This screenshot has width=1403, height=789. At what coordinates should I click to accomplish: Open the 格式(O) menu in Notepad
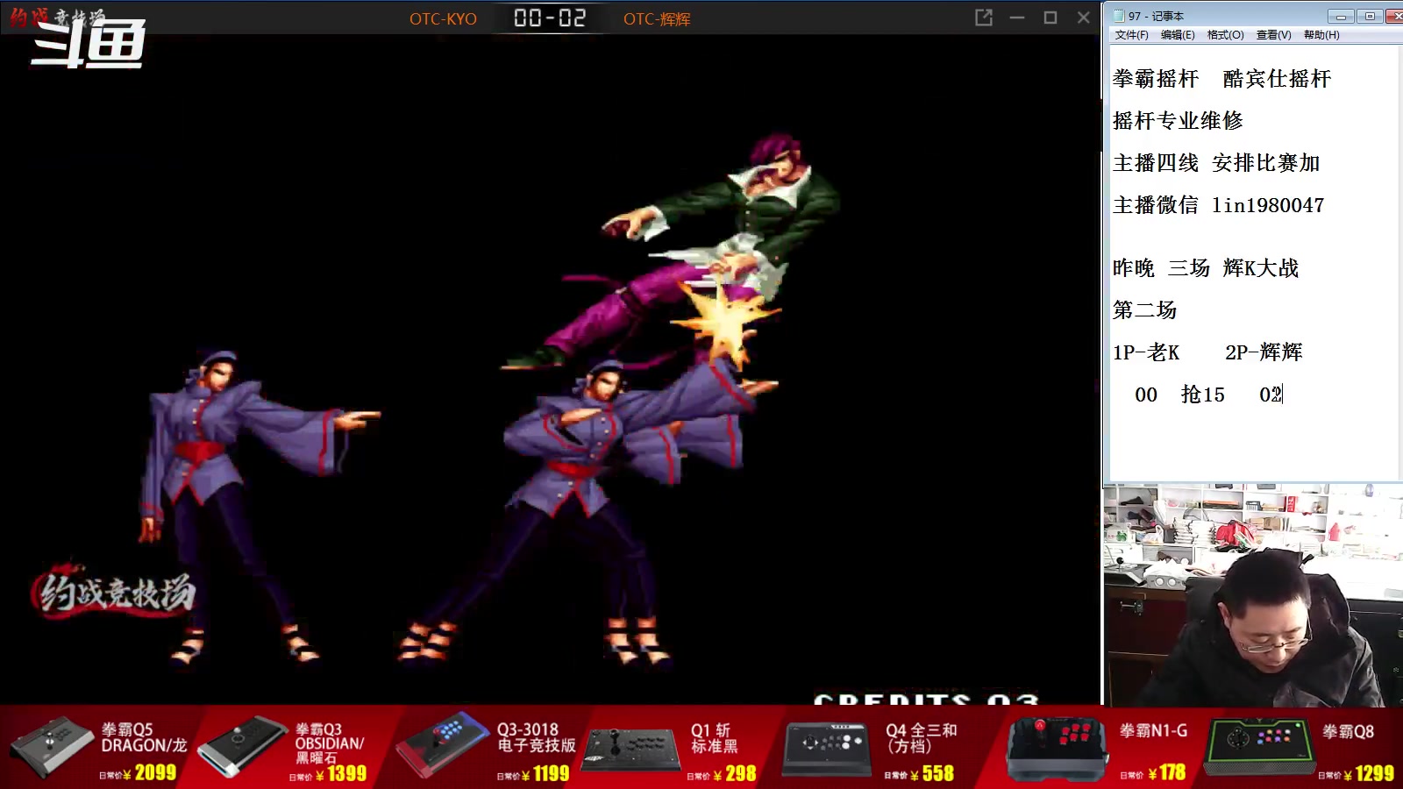pos(1225,35)
